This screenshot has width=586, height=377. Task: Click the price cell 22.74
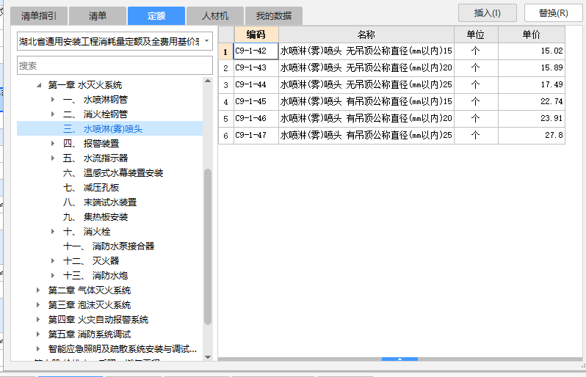coord(532,101)
